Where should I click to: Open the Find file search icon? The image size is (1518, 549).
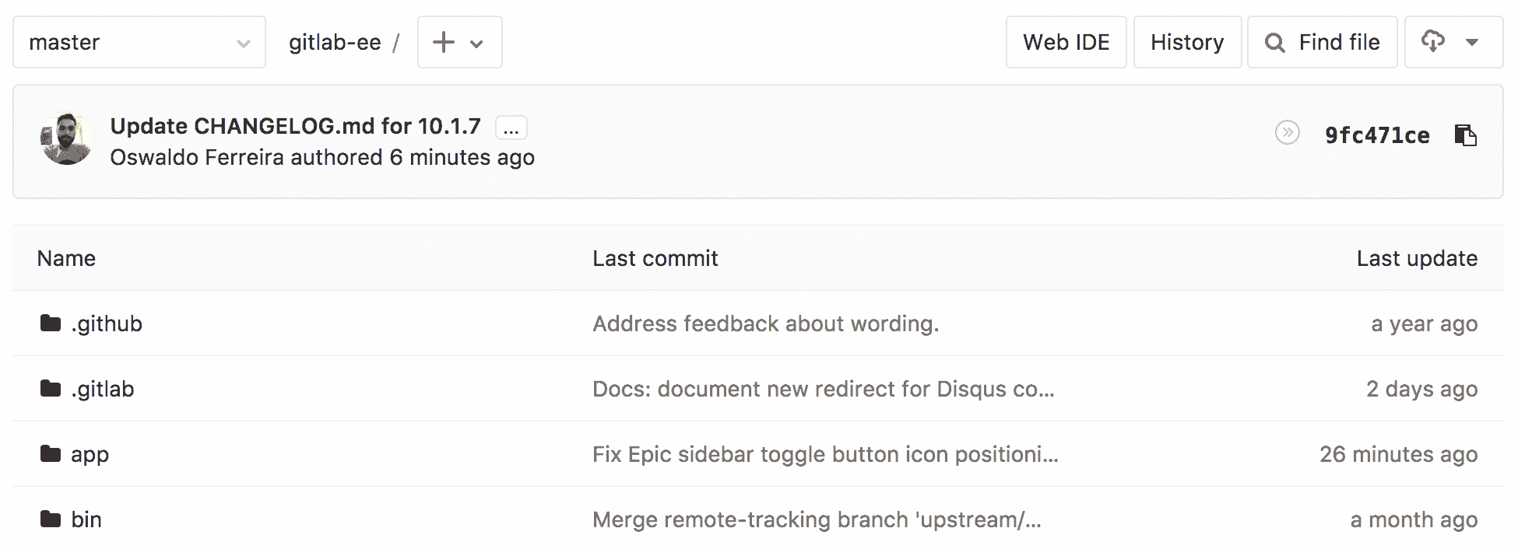[1274, 42]
